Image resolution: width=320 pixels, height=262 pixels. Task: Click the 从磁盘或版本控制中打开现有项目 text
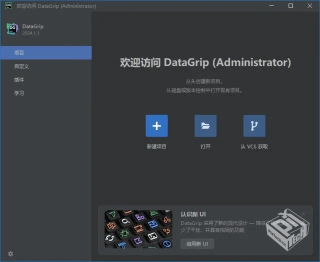[x=204, y=90]
